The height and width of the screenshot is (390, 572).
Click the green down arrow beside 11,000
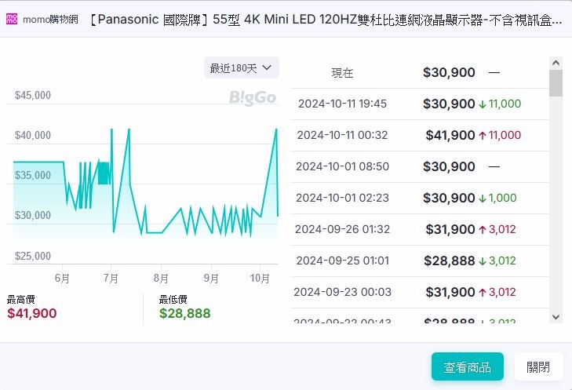click(x=483, y=104)
